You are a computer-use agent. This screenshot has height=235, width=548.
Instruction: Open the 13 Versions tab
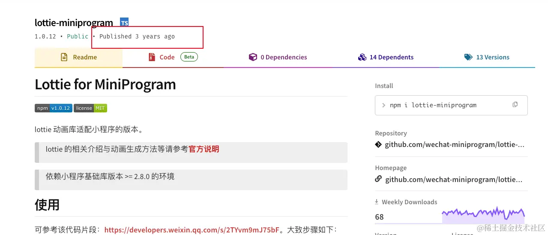[x=487, y=57]
